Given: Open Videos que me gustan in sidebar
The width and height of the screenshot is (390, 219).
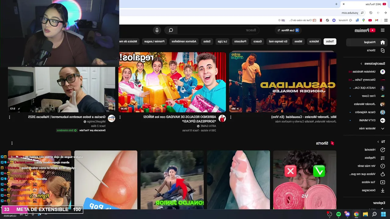Looking at the screenshot, I should pos(366,174).
